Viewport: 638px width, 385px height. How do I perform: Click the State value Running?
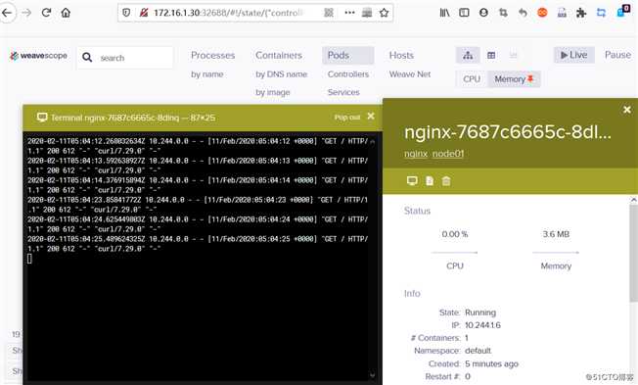click(x=480, y=313)
